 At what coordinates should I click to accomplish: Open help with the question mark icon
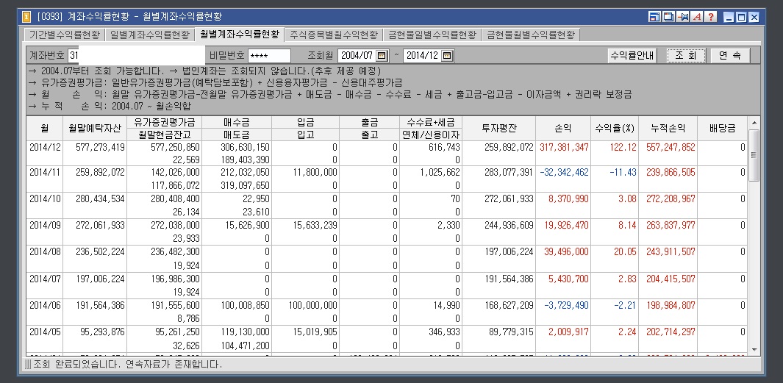[710, 17]
